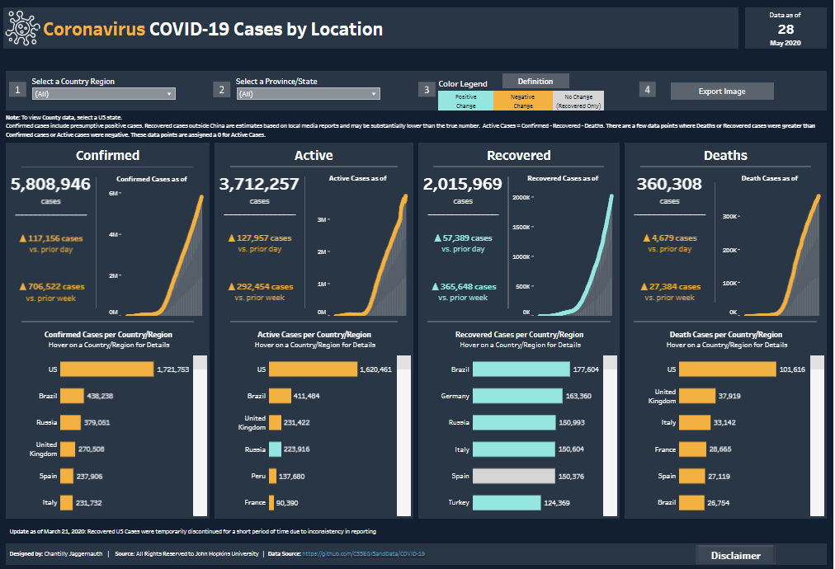Select the No Change color swatch
This screenshot has width=835, height=569.
tap(578, 101)
